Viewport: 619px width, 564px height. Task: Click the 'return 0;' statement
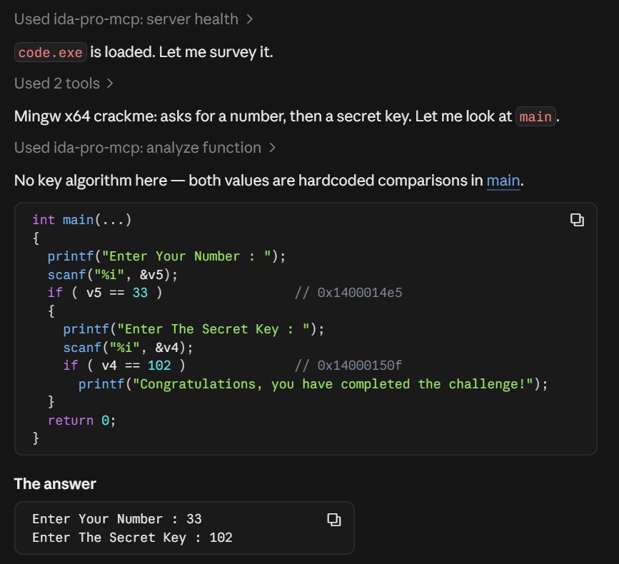[x=81, y=421]
